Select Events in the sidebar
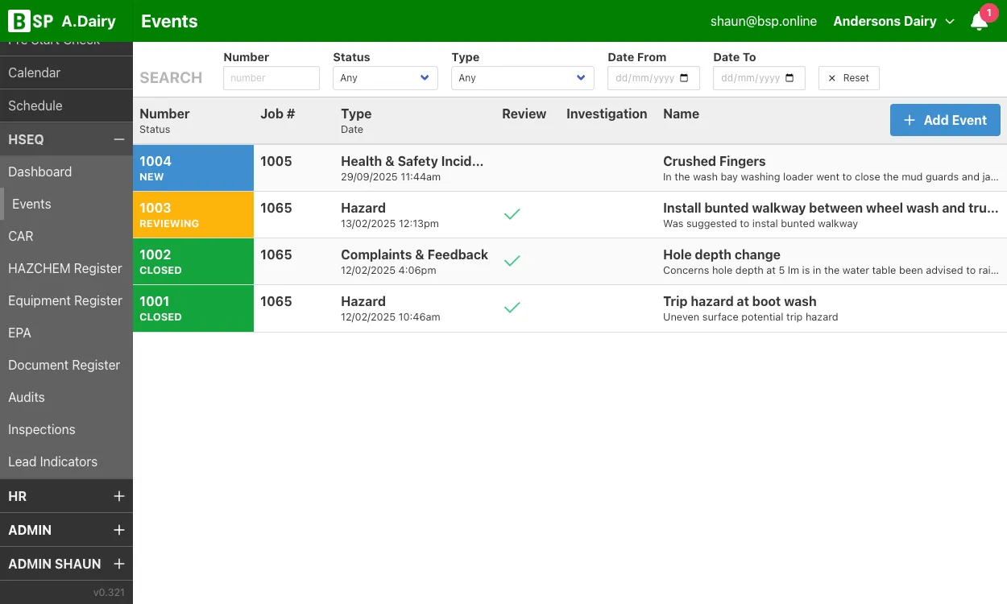Screen dimensions: 1007x604 [66, 204]
